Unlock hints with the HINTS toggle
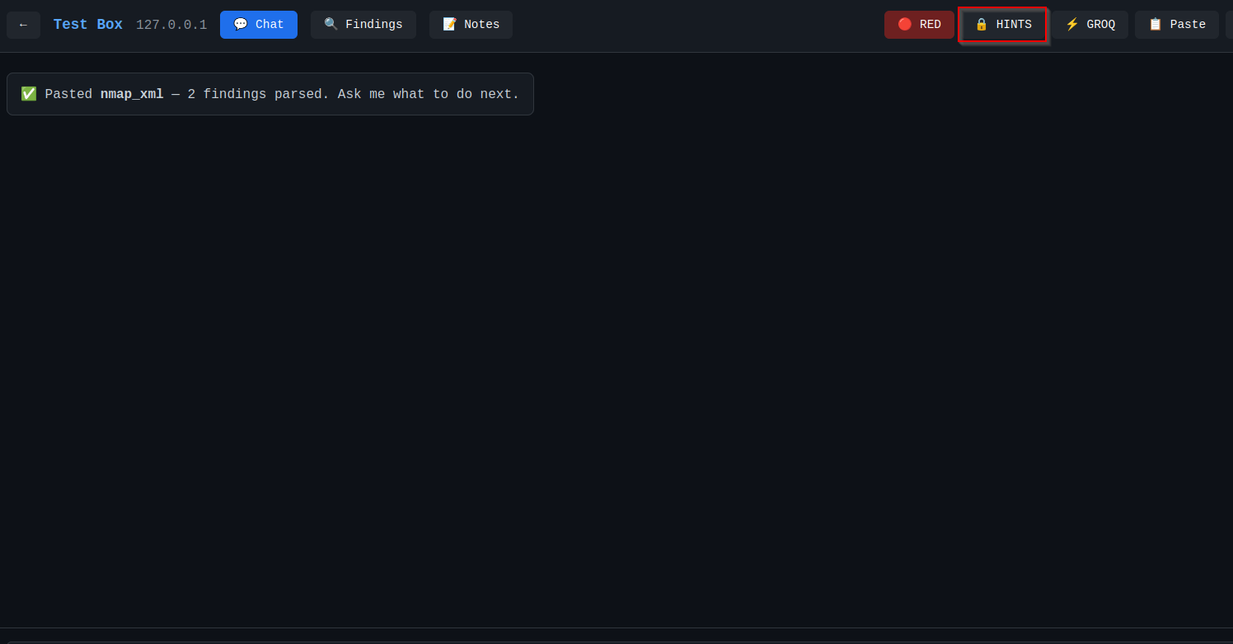 coord(1003,25)
